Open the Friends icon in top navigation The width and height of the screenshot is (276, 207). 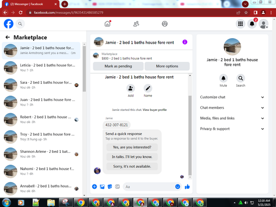(136, 24)
